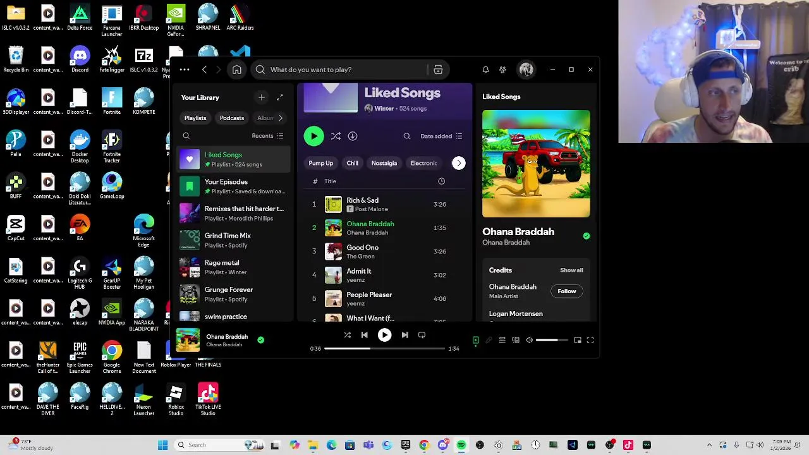Open the What's New notifications bell

point(485,70)
